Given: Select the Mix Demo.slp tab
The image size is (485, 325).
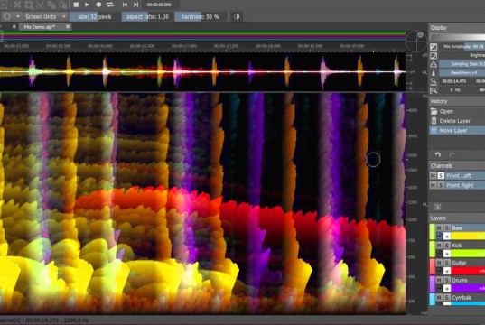Looking at the screenshot, I should (x=39, y=27).
